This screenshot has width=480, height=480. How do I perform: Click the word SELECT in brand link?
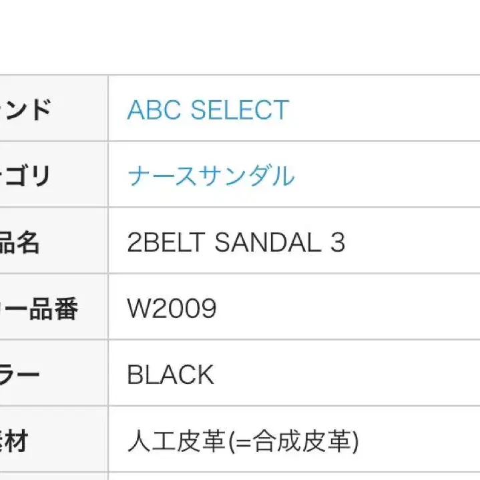(x=239, y=110)
